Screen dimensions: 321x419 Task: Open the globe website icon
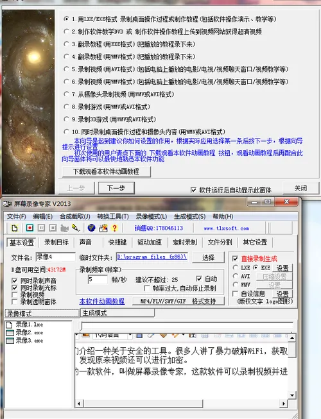point(91,228)
